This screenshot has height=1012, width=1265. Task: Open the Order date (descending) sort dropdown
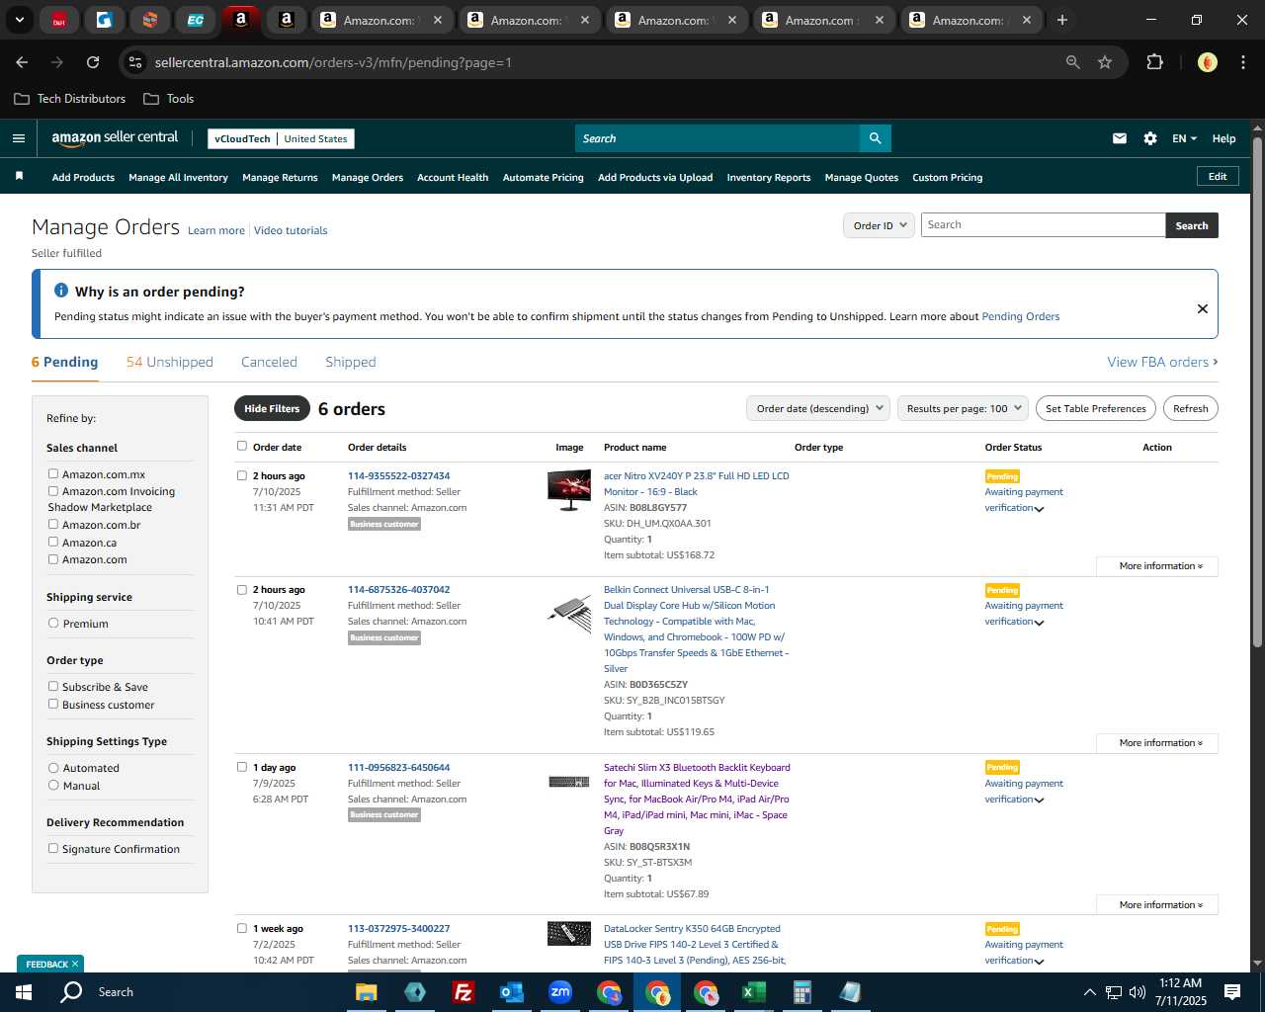[818, 408]
